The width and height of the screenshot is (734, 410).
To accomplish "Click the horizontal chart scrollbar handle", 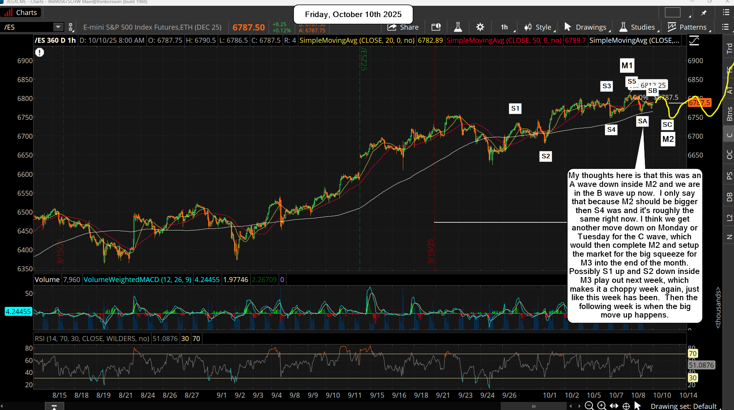I will (534, 406).
